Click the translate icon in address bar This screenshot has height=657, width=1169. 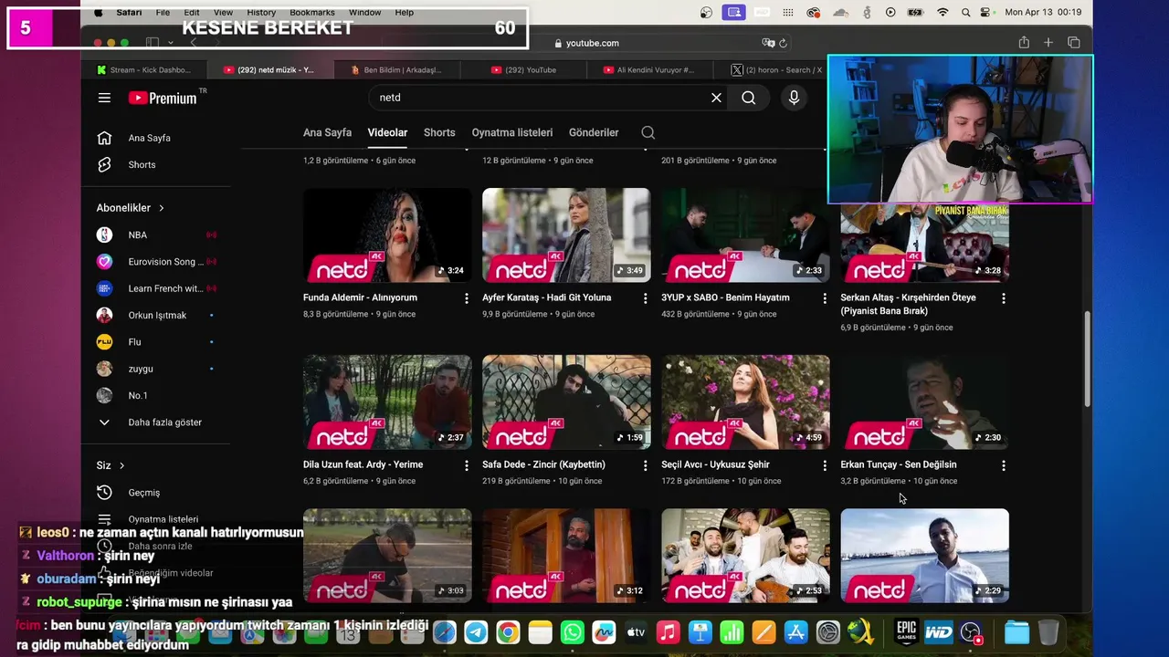[768, 43]
